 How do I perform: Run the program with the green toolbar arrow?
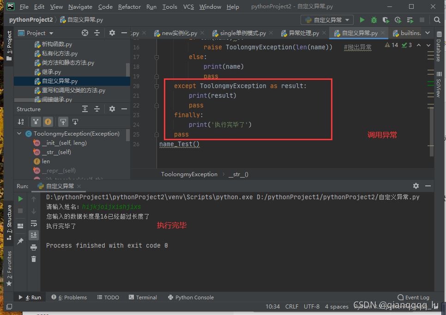point(362,20)
